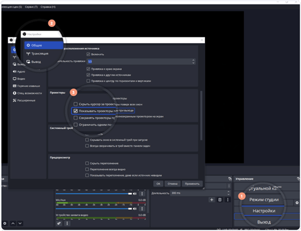The height and width of the screenshot is (231, 301).
Task: Open the Горячие клавиши settings category
Action: [x=26, y=86]
